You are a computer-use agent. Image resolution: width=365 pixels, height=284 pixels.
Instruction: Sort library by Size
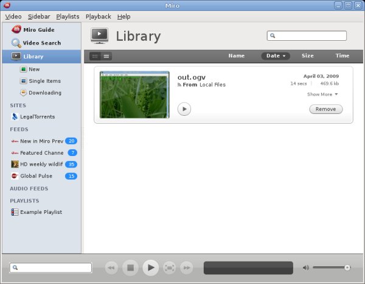[307, 55]
